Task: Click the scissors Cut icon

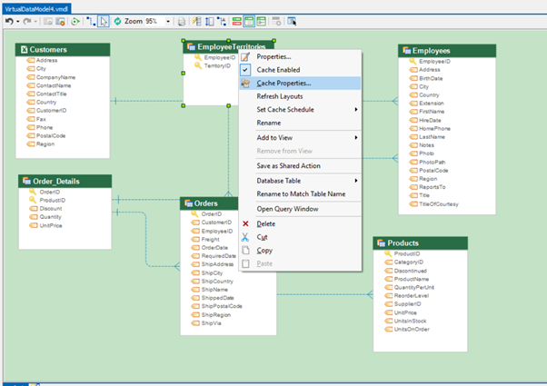Action: [245, 237]
